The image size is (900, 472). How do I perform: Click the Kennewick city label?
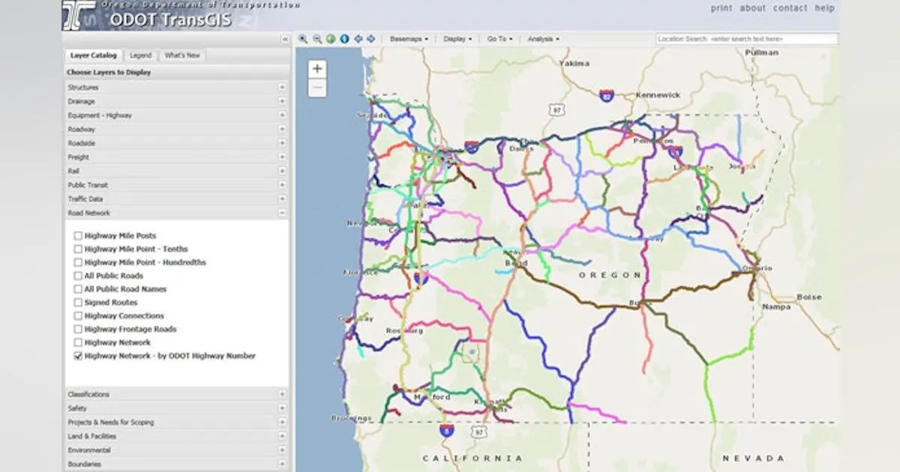pyautogui.click(x=658, y=95)
